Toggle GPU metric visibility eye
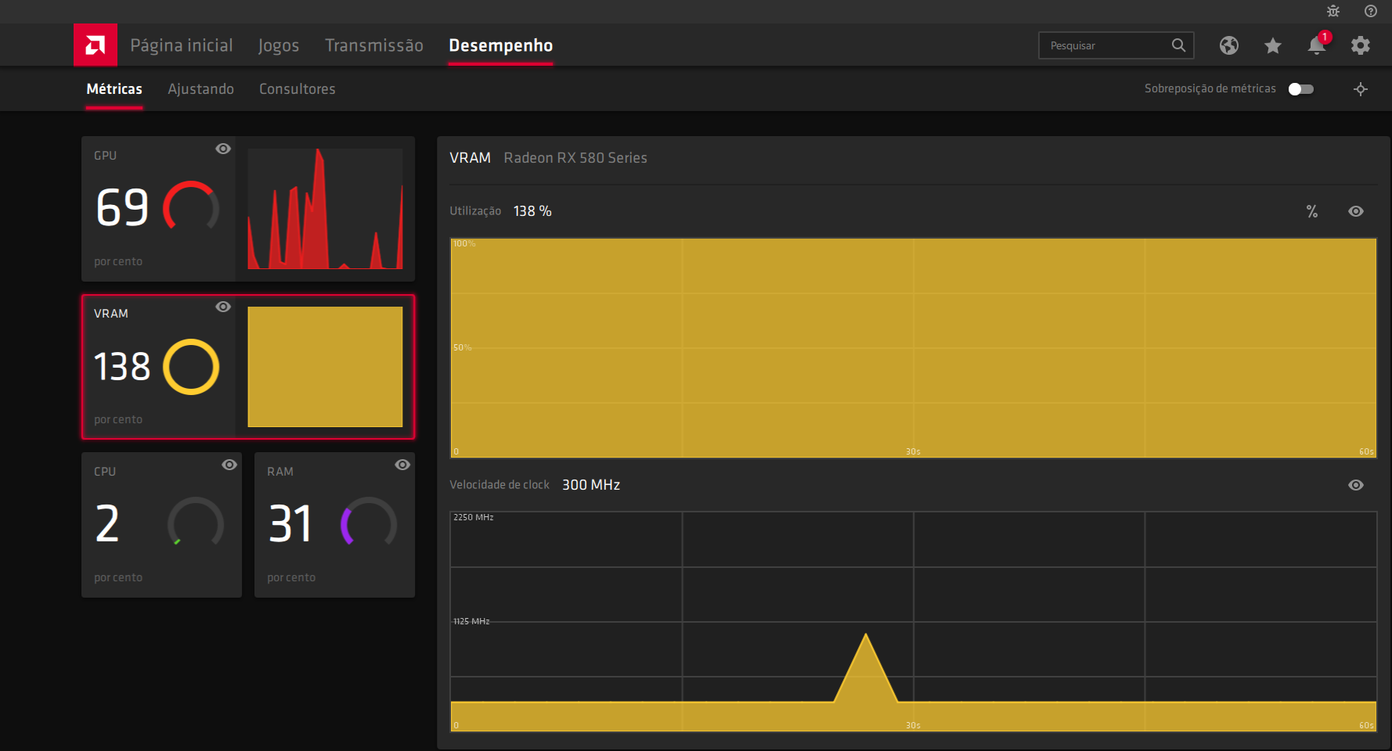Screen dimensions: 1392x751 coord(223,149)
